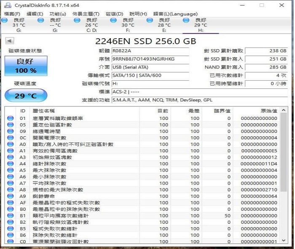Click status circle for attribute A9 row
Screen dimensions: 295x249
[x=11, y=196]
